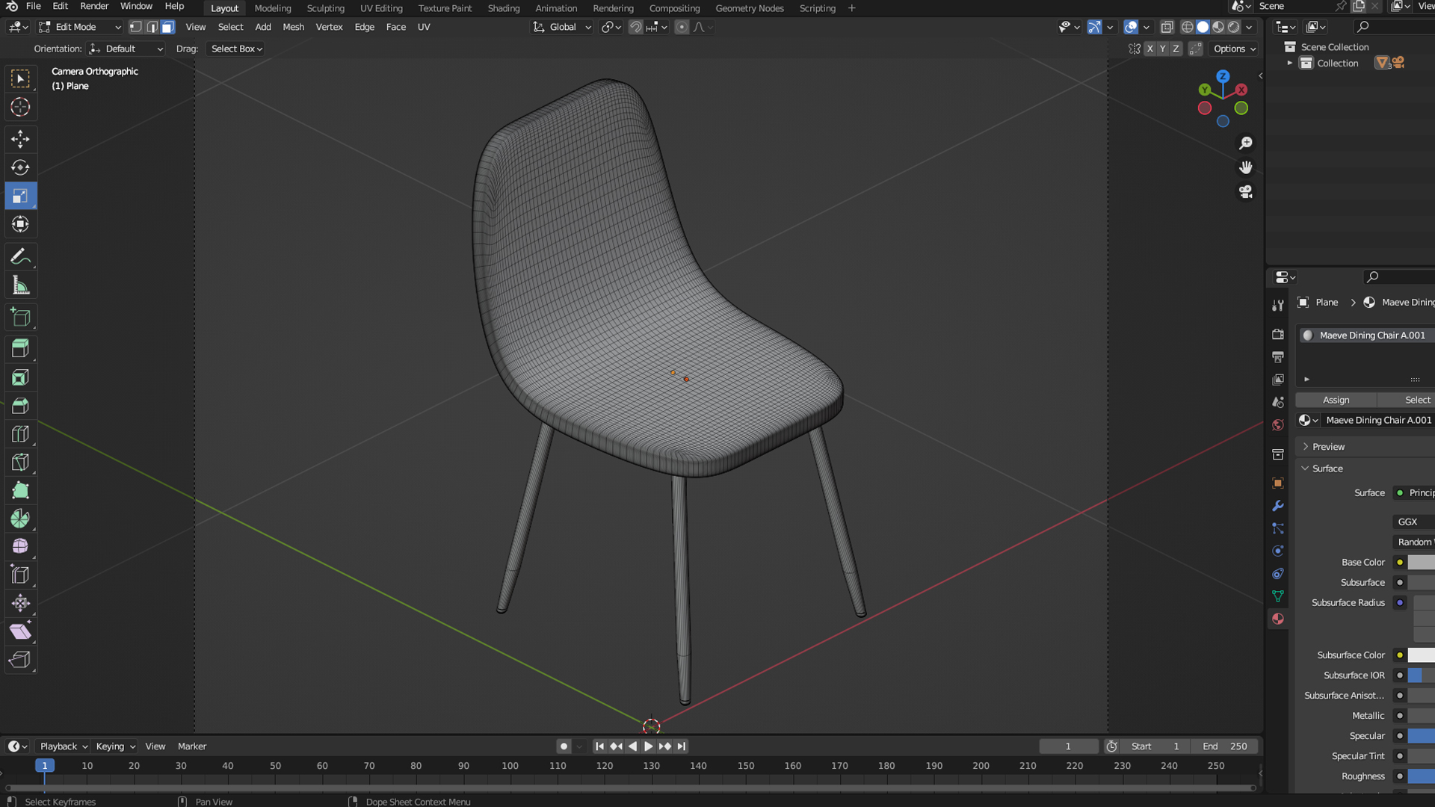This screenshot has width=1435, height=807.
Task: Toggle X-ray display mode
Action: pos(1167,27)
